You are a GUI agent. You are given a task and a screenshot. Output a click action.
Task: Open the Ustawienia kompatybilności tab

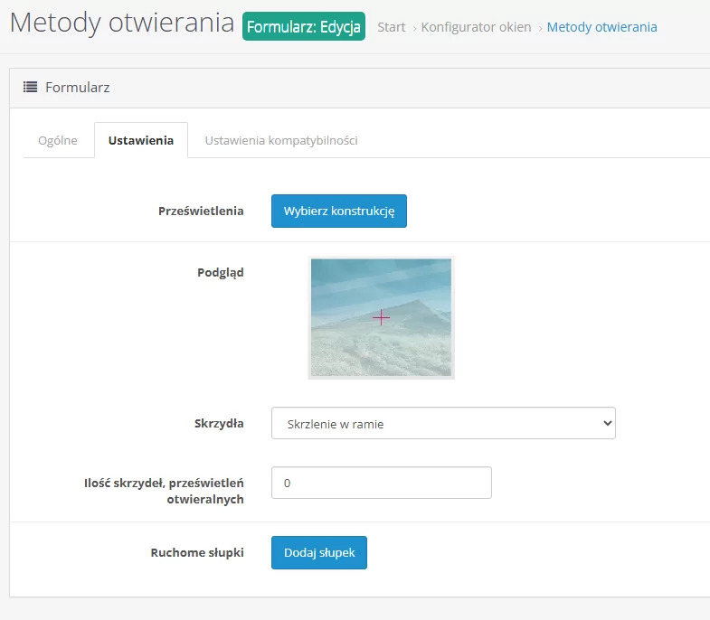click(281, 140)
